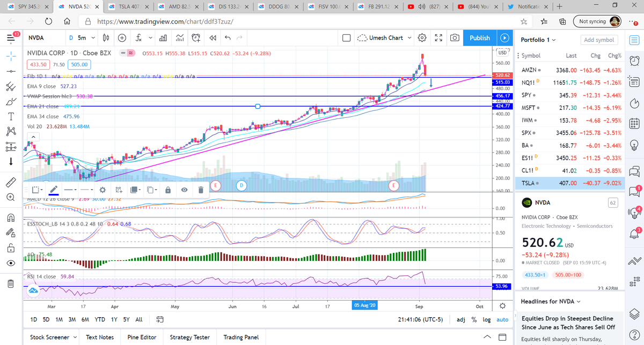
Task: Toggle percent scale on the chart
Action: [x=474, y=319]
